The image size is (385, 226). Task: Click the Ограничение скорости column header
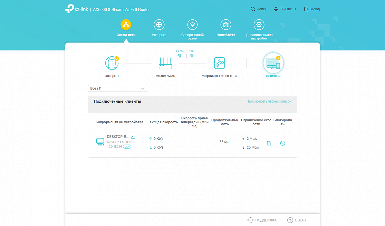pyautogui.click(x=256, y=122)
